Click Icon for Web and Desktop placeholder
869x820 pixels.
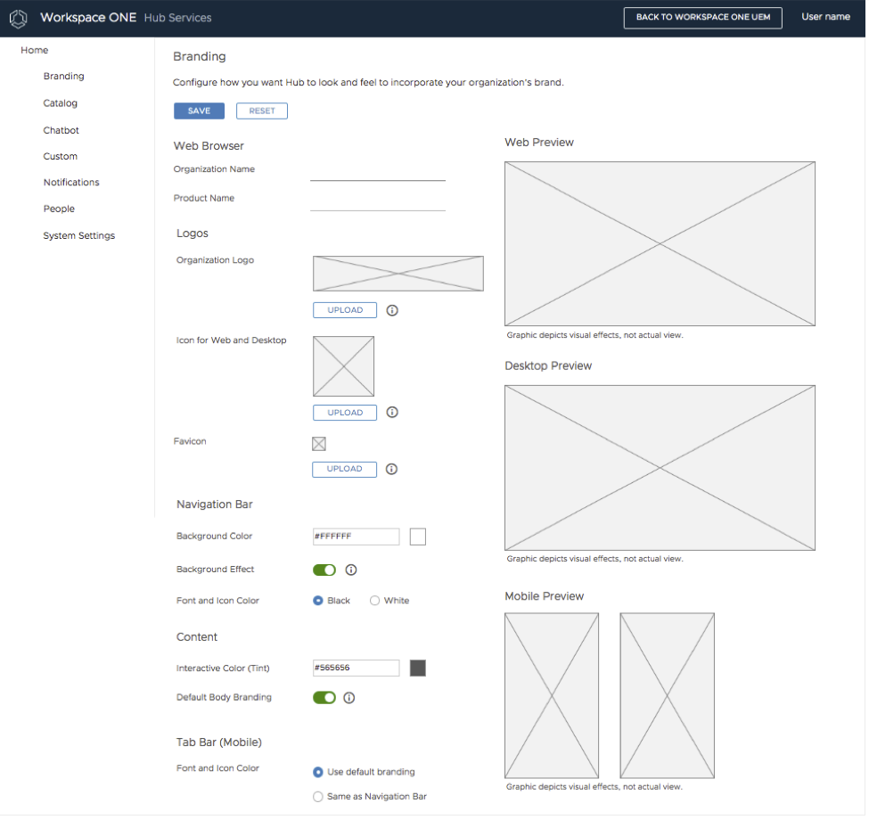pos(344,367)
